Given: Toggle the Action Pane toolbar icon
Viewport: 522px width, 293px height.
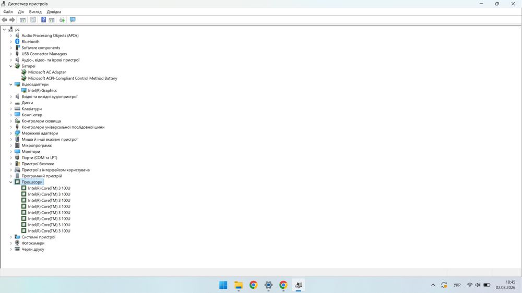Looking at the screenshot, I should coord(52,20).
